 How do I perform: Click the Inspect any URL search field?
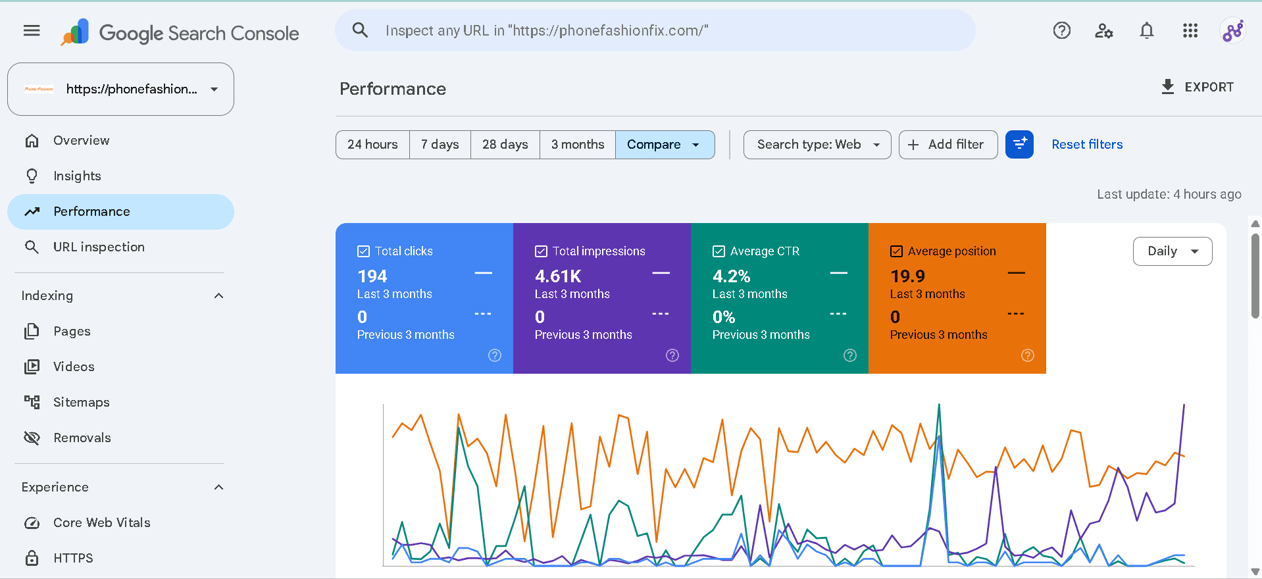655,30
